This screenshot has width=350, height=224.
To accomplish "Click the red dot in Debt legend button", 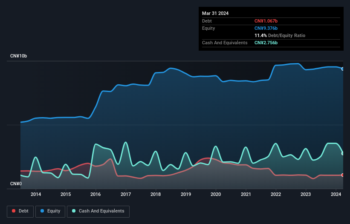I will click(x=14, y=211).
